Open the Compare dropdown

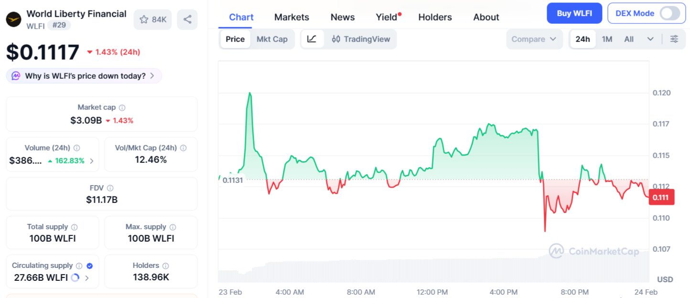point(534,39)
